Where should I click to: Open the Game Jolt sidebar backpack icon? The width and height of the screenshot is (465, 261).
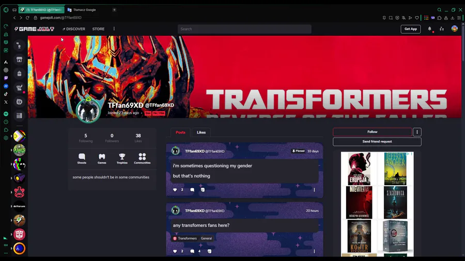(19, 73)
